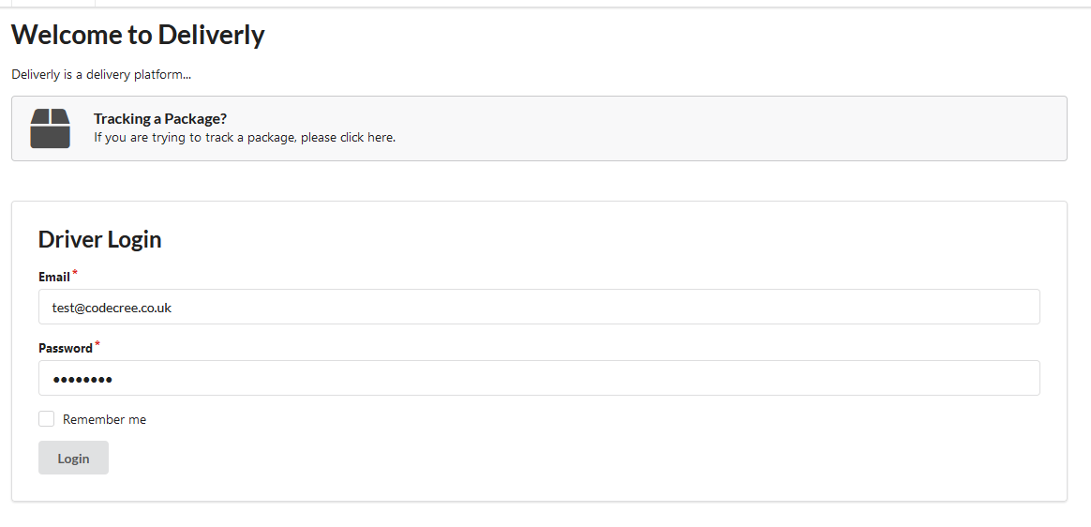Click the test@codecree.co.uk email text
This screenshot has height=527, width=1091.
(x=112, y=308)
